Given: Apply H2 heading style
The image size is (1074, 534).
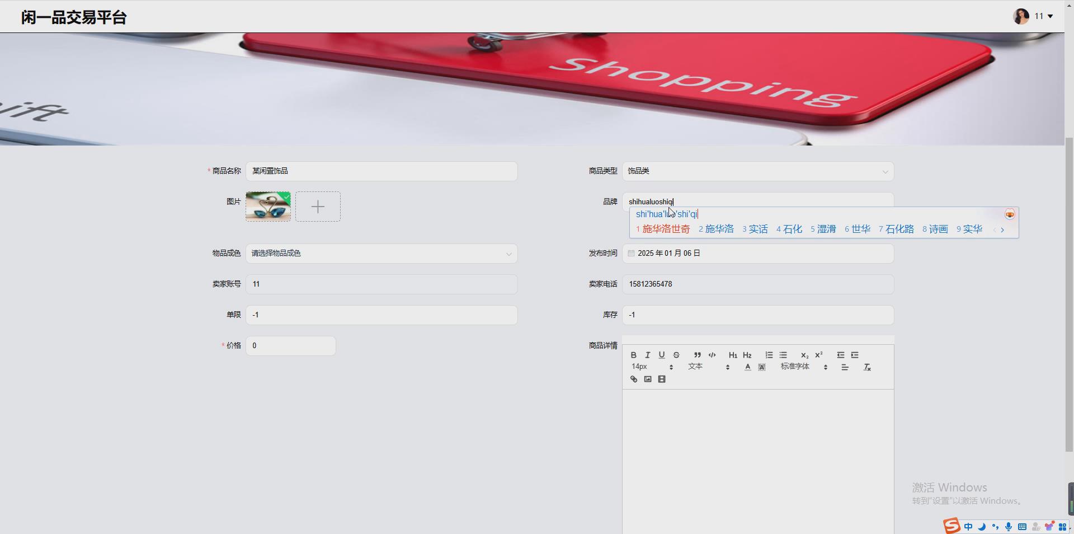Looking at the screenshot, I should [747, 355].
